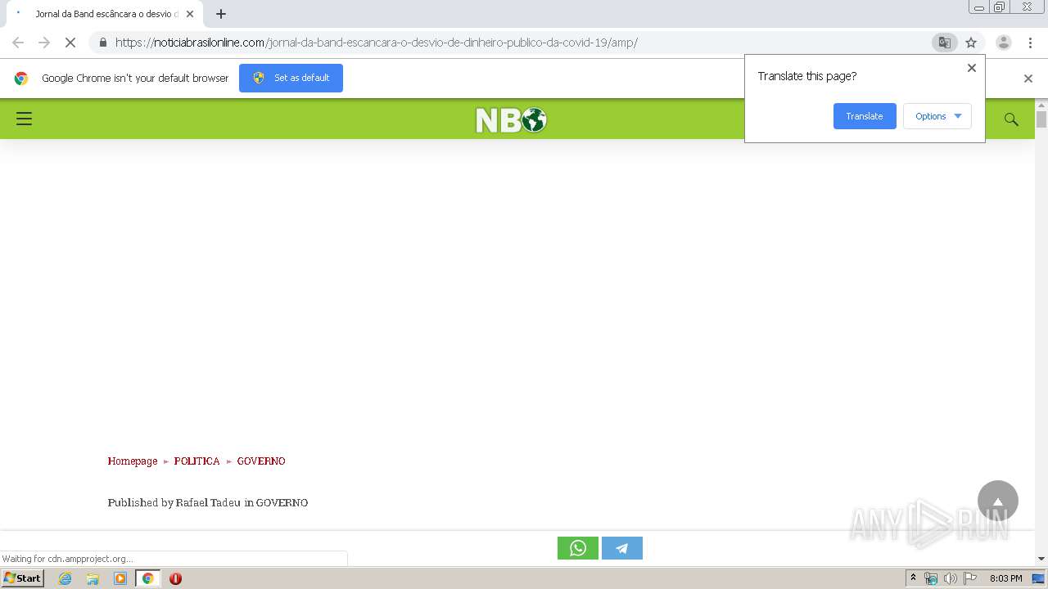Stop loading the page
This screenshot has height=589, width=1048.
(70, 43)
